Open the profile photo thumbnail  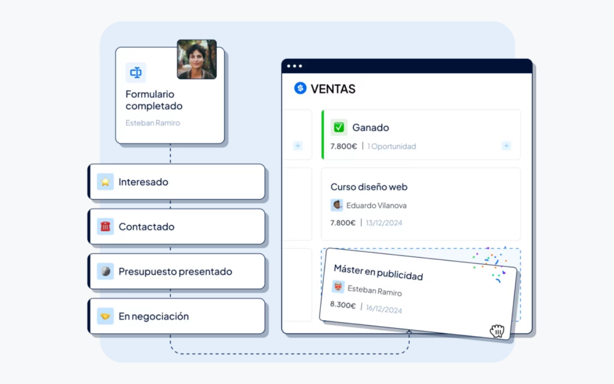pyautogui.click(x=197, y=59)
